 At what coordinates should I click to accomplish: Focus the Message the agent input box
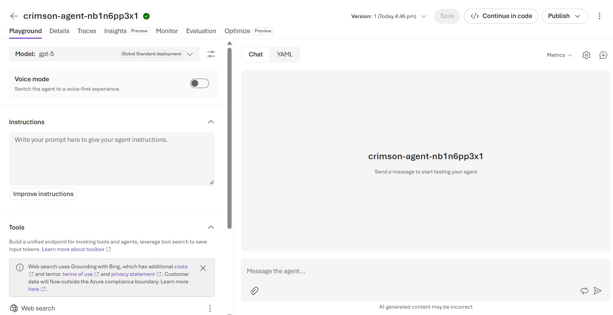point(426,271)
